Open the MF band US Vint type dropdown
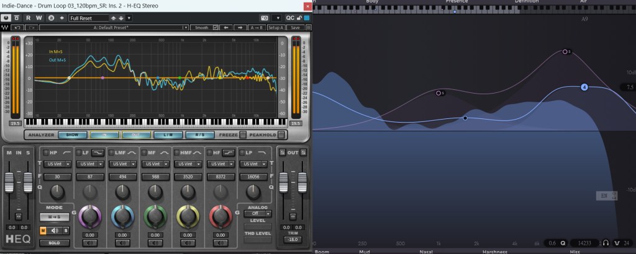 pos(155,164)
